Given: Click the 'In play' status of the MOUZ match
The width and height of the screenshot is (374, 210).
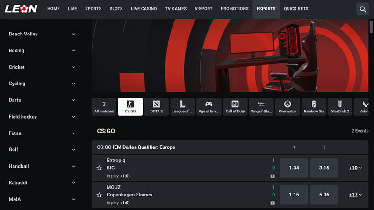Looking at the screenshot, I should [113, 203].
